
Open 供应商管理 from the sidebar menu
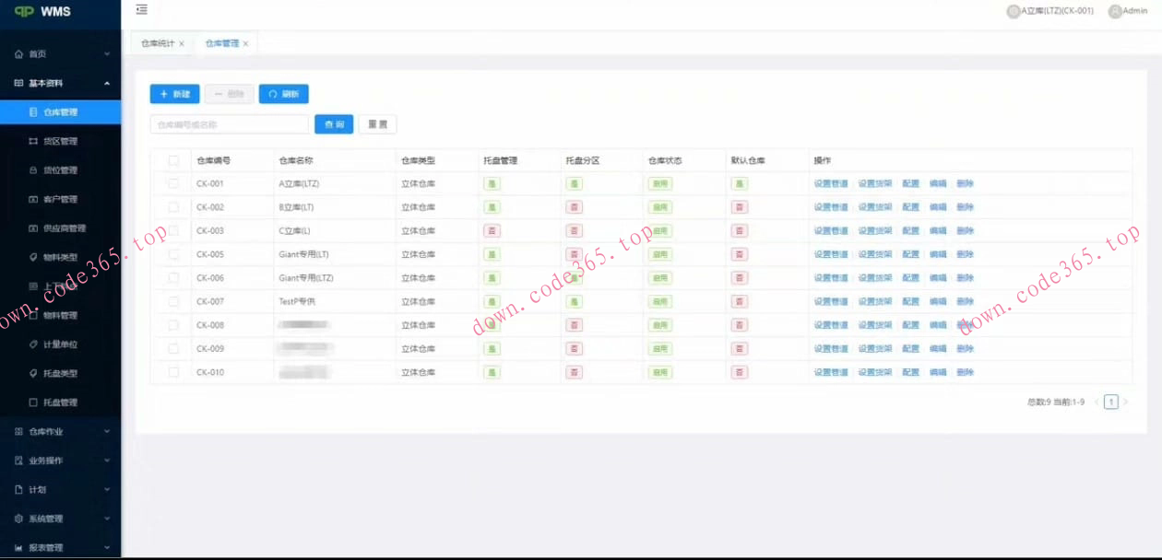65,228
